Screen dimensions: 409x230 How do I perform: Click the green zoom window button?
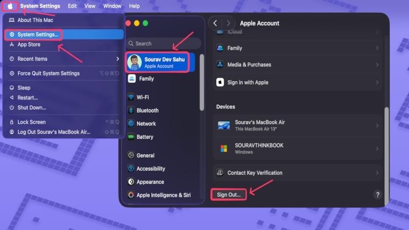tap(145, 23)
